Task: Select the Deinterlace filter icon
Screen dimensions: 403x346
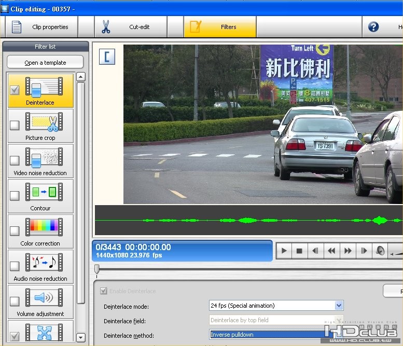Action: pos(44,87)
